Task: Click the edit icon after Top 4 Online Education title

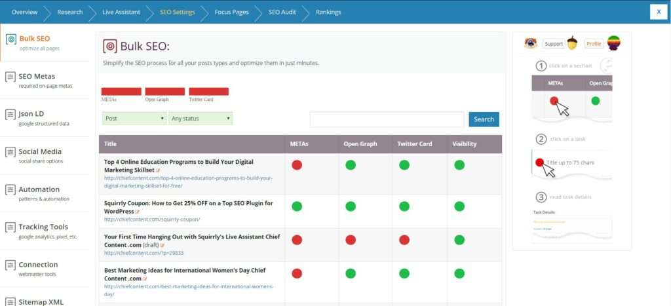Action: tap(158, 170)
